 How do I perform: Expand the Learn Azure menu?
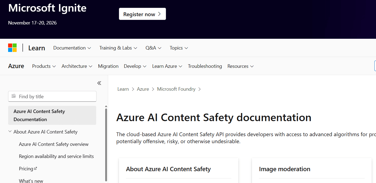click(x=167, y=66)
